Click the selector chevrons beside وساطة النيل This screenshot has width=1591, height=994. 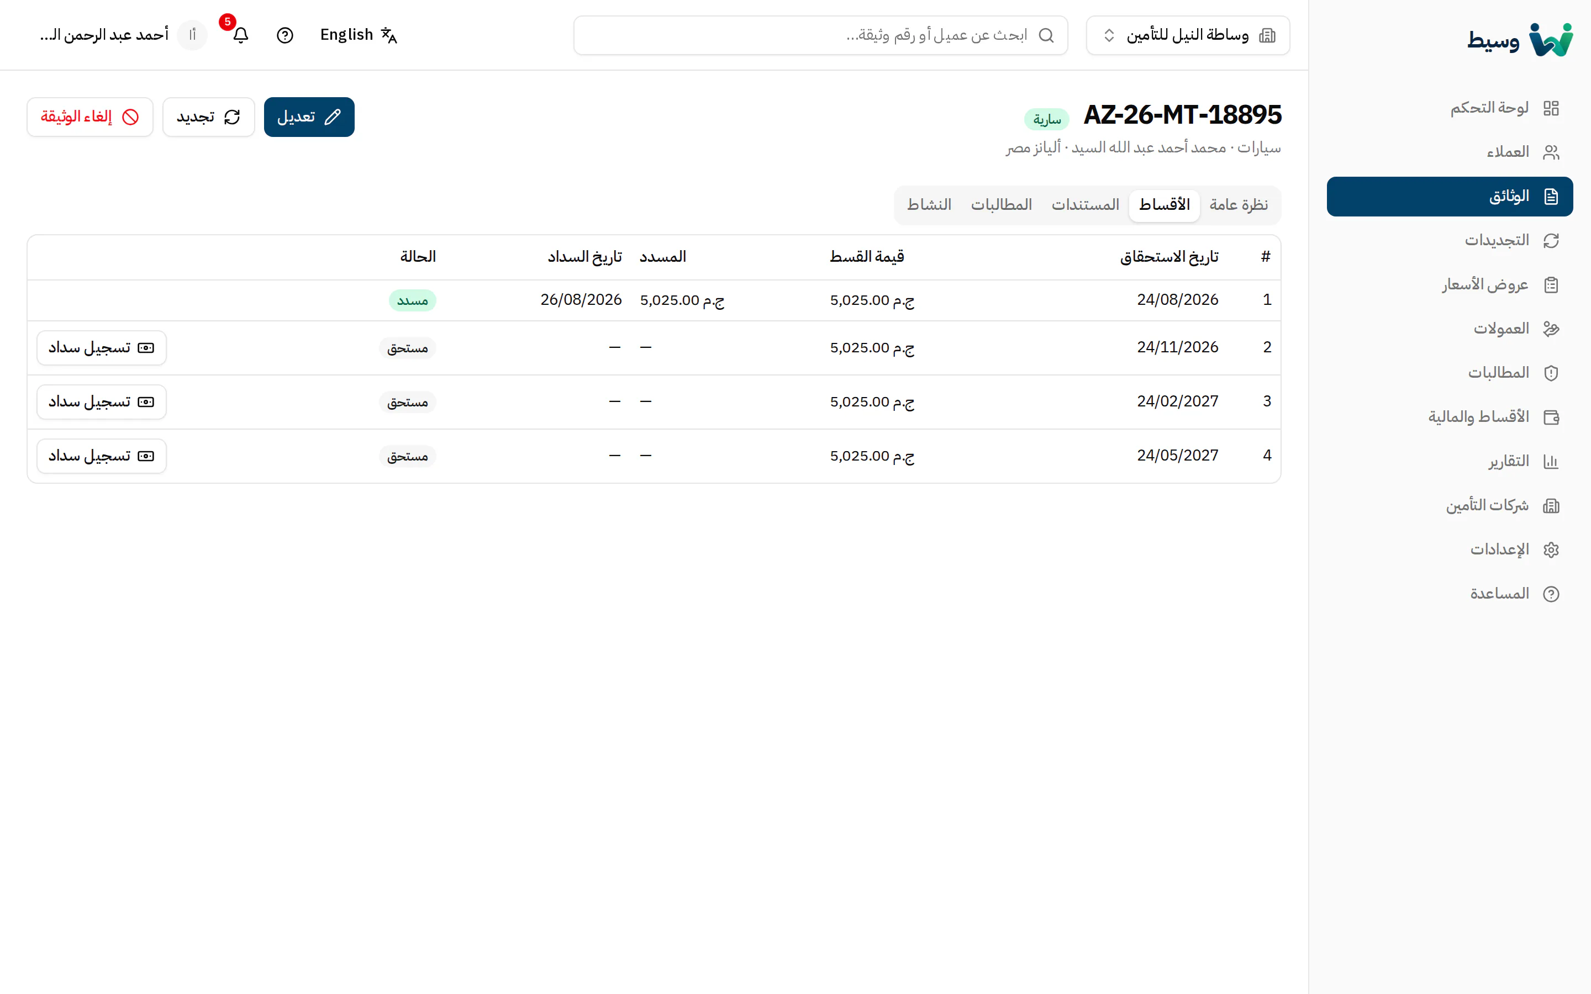coord(1109,35)
